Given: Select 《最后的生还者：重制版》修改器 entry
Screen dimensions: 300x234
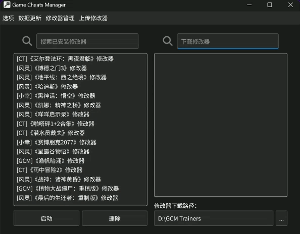Looking at the screenshot, I should (x=80, y=198).
